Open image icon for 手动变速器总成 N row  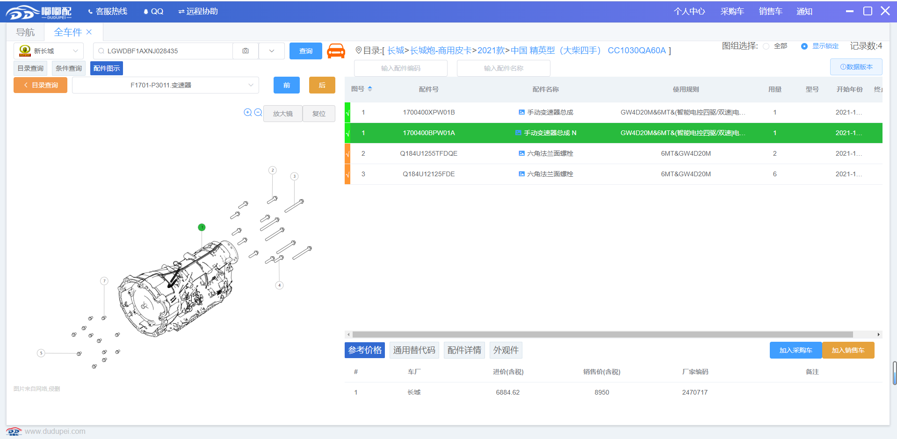pos(518,133)
